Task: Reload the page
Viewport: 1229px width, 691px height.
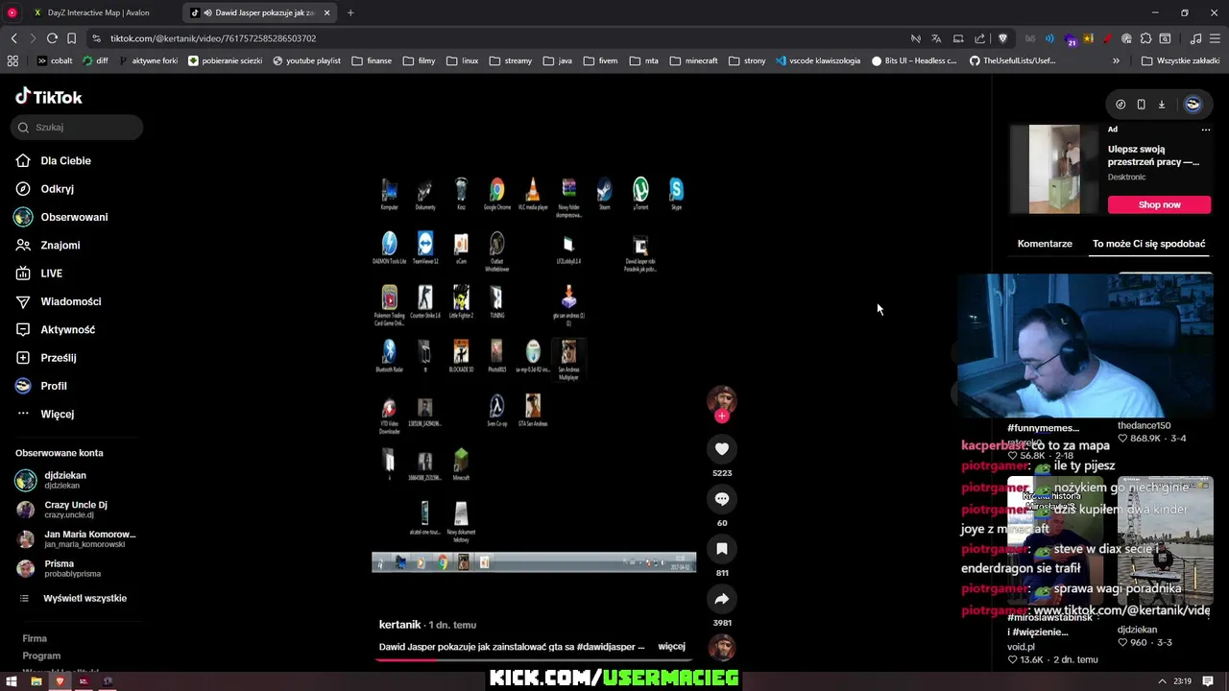Action: pos(52,38)
